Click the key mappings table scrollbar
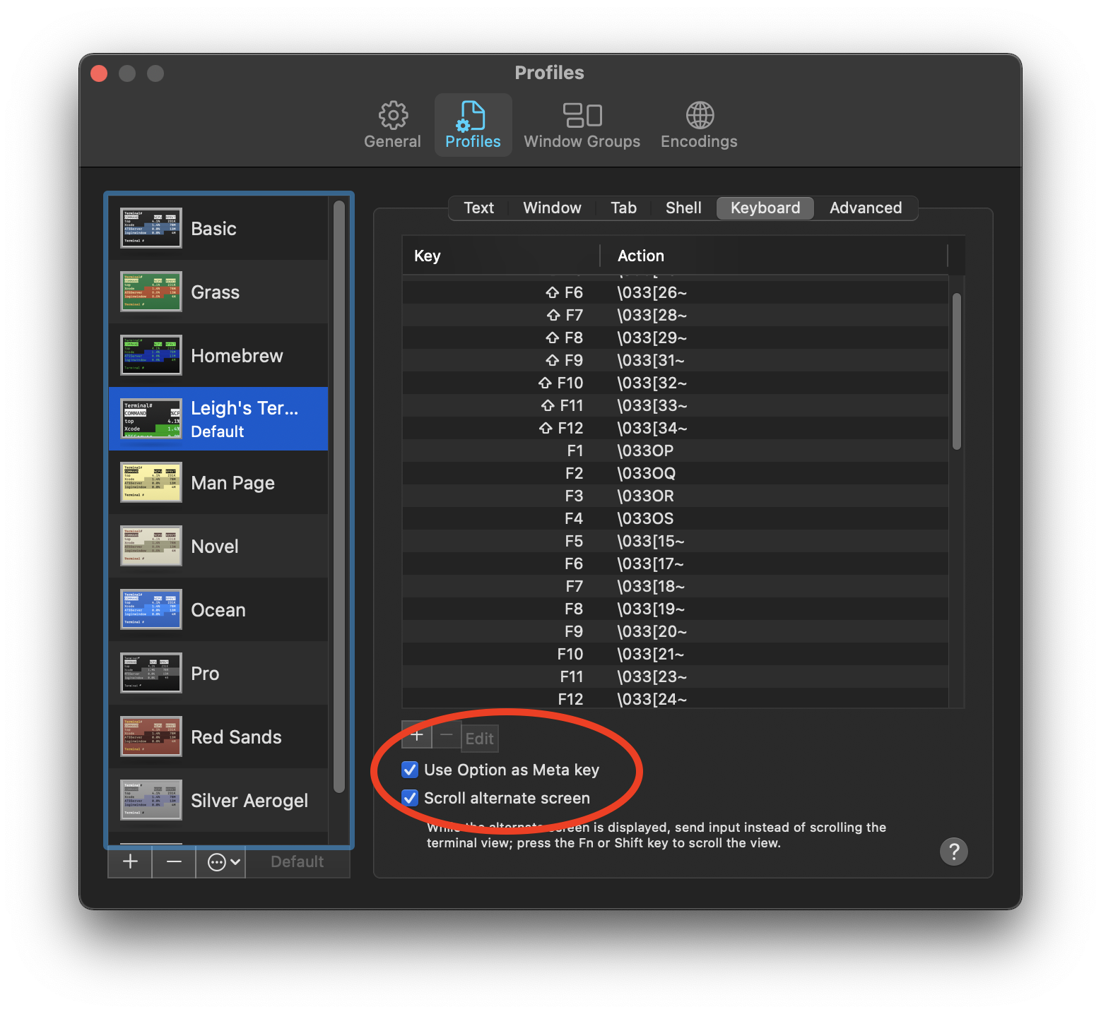 pyautogui.click(x=957, y=371)
